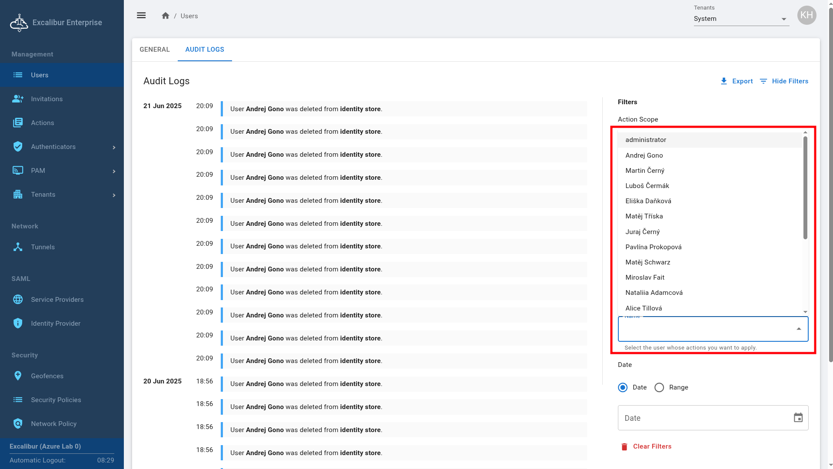
Task: Hide Filters panel toggle
Action: [784, 81]
